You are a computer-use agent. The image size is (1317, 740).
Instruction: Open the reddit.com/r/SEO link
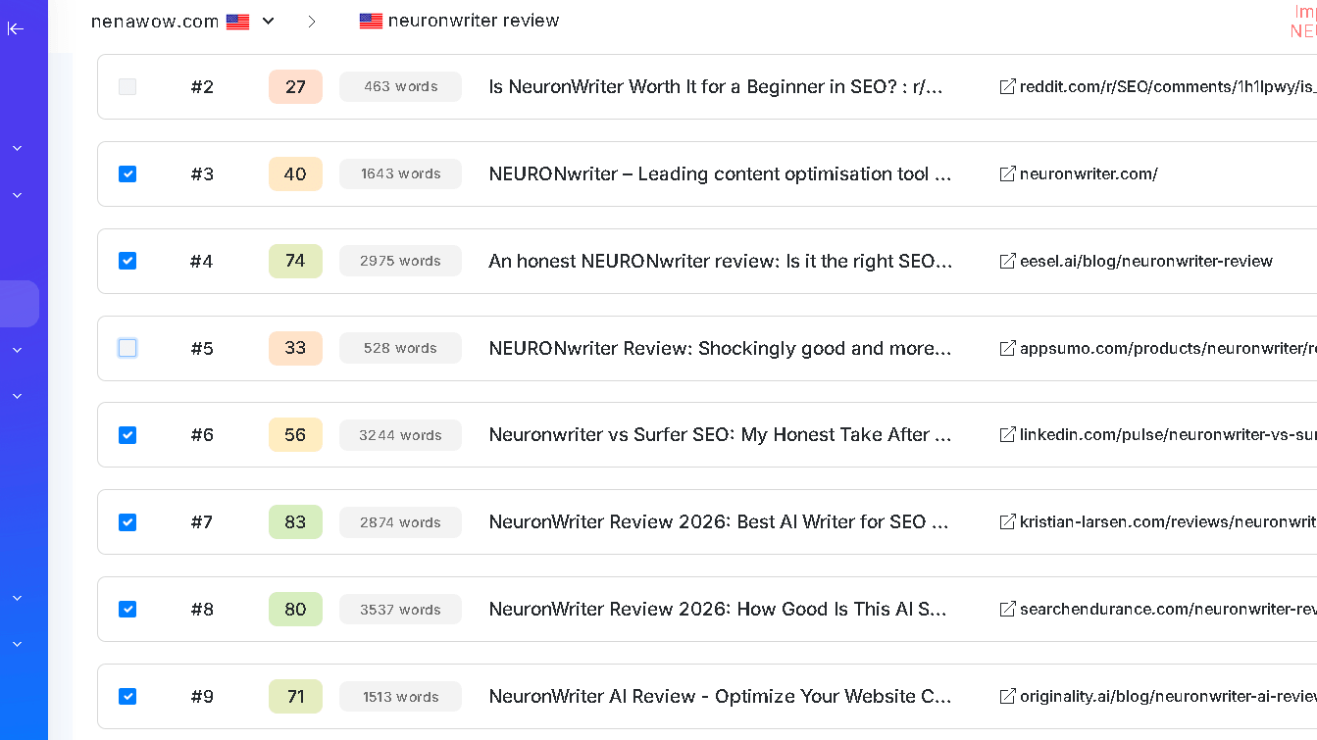click(1168, 86)
